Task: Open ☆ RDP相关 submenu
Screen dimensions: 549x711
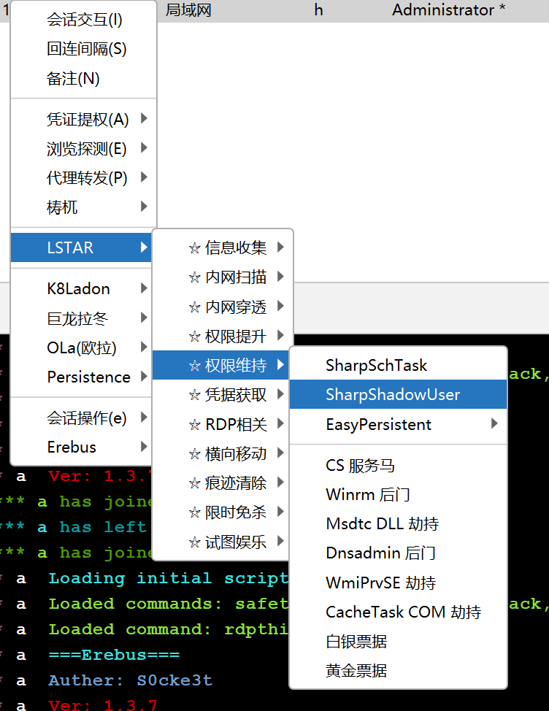Action: (x=220, y=424)
